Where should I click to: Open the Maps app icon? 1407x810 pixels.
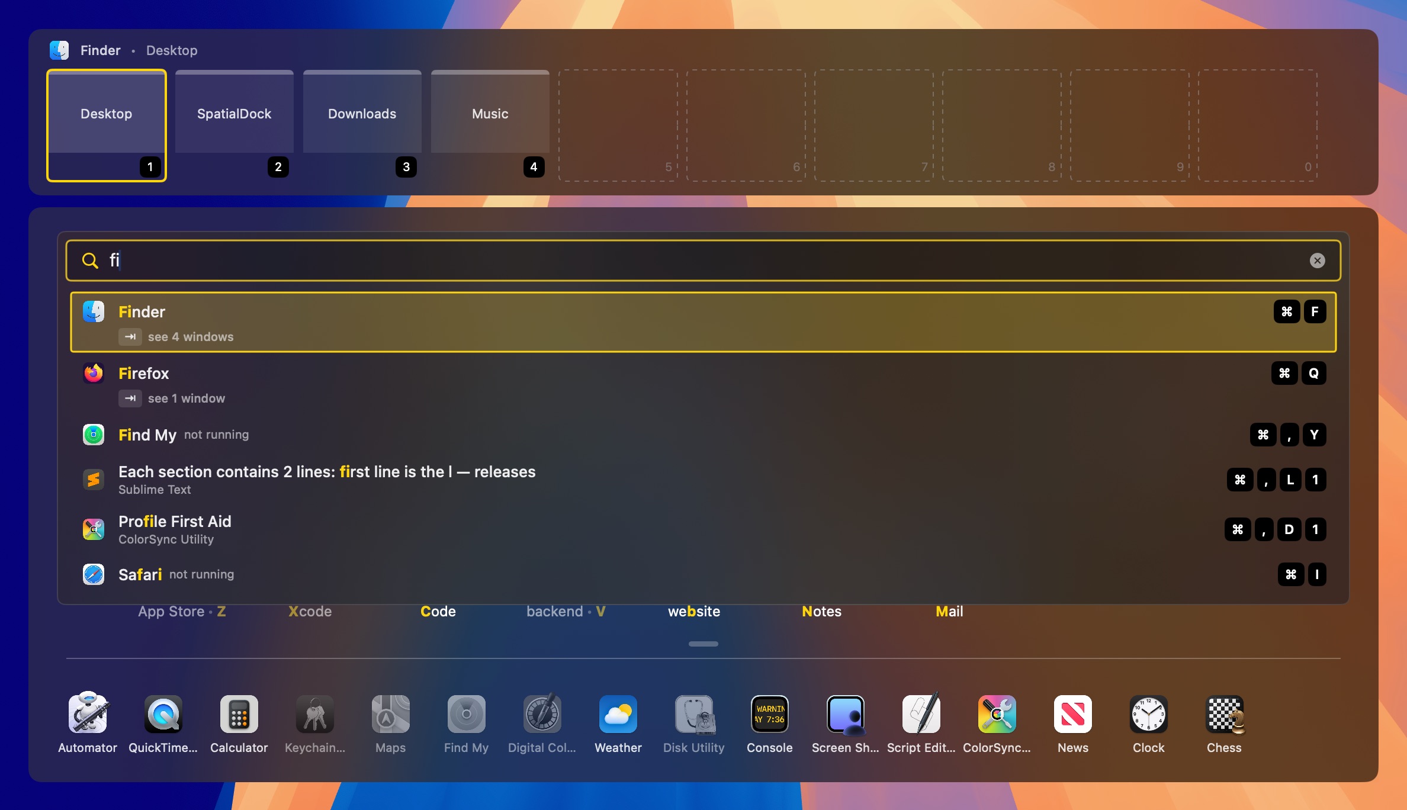click(391, 713)
